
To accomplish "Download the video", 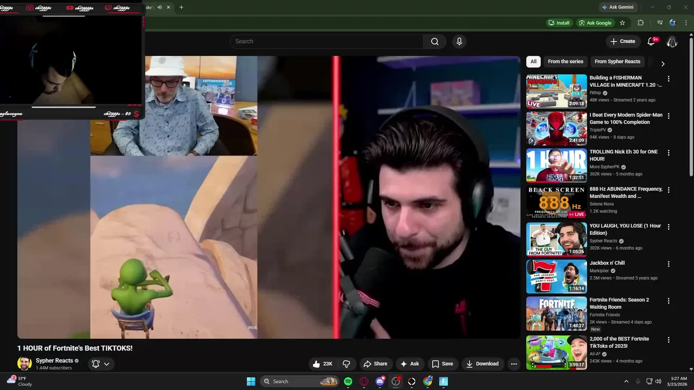I will click(x=483, y=364).
